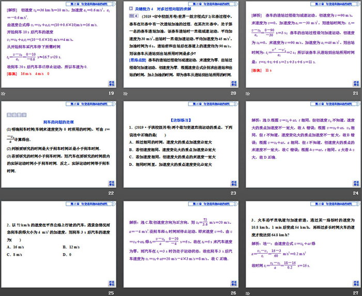Click the chapter header banner on slide 27

(x=335, y=204)
